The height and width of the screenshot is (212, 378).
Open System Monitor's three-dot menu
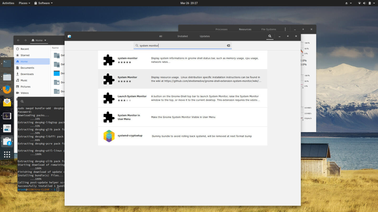pos(285,29)
